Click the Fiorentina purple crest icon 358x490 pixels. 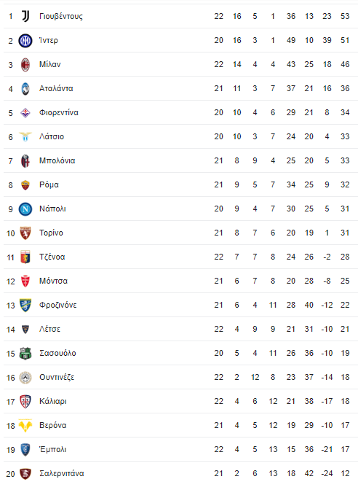pyautogui.click(x=25, y=113)
